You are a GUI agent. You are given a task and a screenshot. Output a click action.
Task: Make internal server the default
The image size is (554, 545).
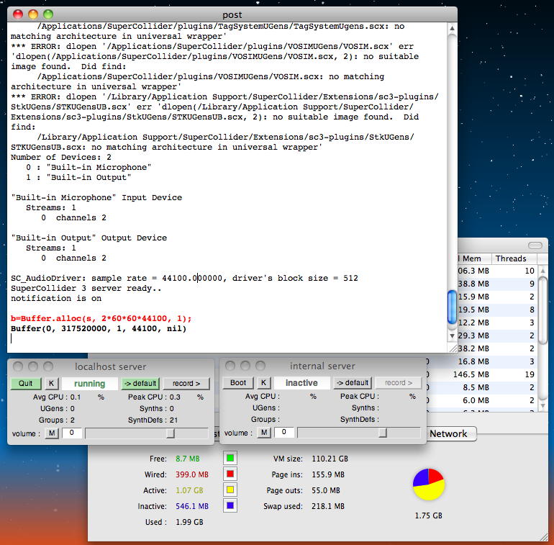pyautogui.click(x=353, y=383)
